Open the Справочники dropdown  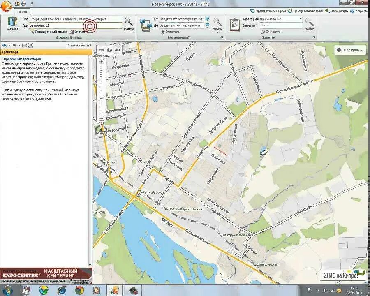click(79, 45)
